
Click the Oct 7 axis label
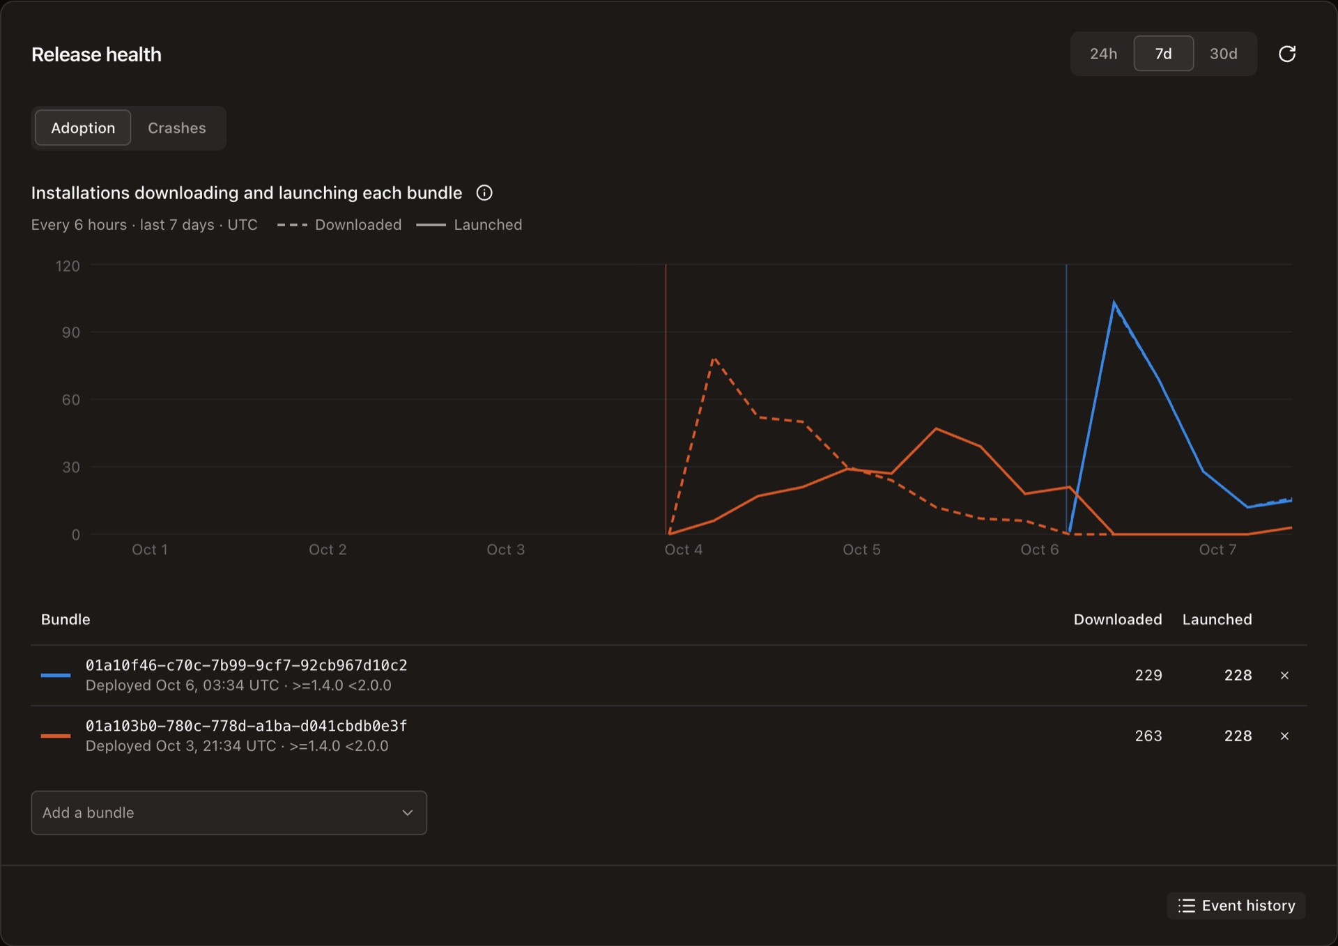pyautogui.click(x=1217, y=550)
